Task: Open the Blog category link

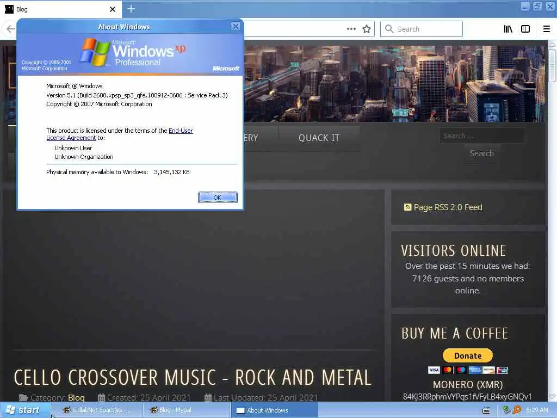Action: point(76,397)
